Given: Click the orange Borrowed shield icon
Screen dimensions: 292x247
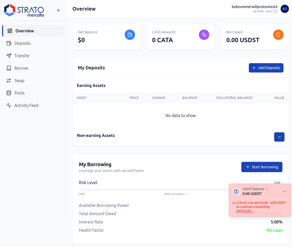Looking at the screenshot, I should point(278,34).
